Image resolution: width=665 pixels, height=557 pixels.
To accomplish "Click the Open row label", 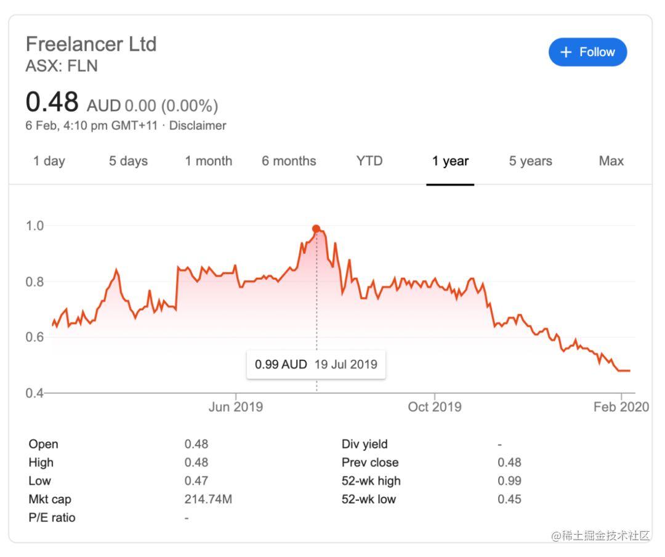I will (43, 444).
